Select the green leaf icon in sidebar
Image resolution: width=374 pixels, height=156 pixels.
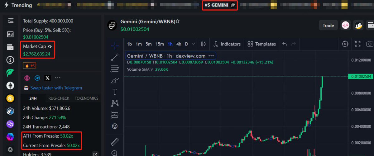(x=11, y=73)
